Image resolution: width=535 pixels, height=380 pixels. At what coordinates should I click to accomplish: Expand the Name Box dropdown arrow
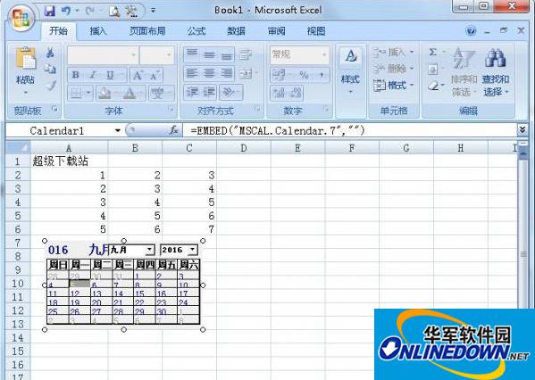[118, 130]
